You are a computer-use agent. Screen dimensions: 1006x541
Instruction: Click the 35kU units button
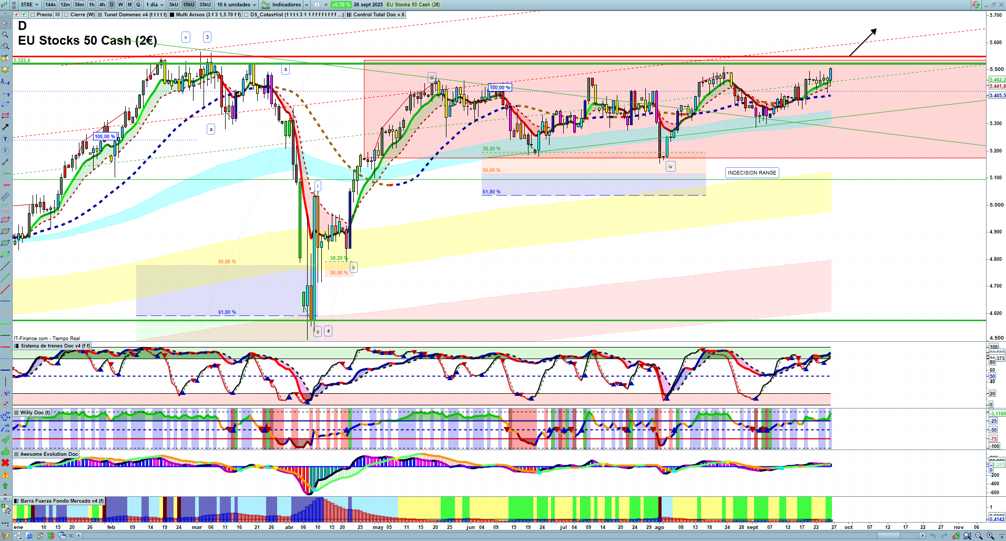(x=205, y=5)
